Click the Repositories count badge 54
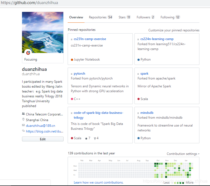210x186 pixels. coord(110,17)
